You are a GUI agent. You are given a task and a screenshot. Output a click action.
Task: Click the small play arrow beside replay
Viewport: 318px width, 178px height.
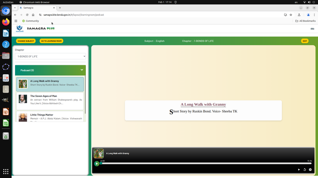[x=299, y=170]
